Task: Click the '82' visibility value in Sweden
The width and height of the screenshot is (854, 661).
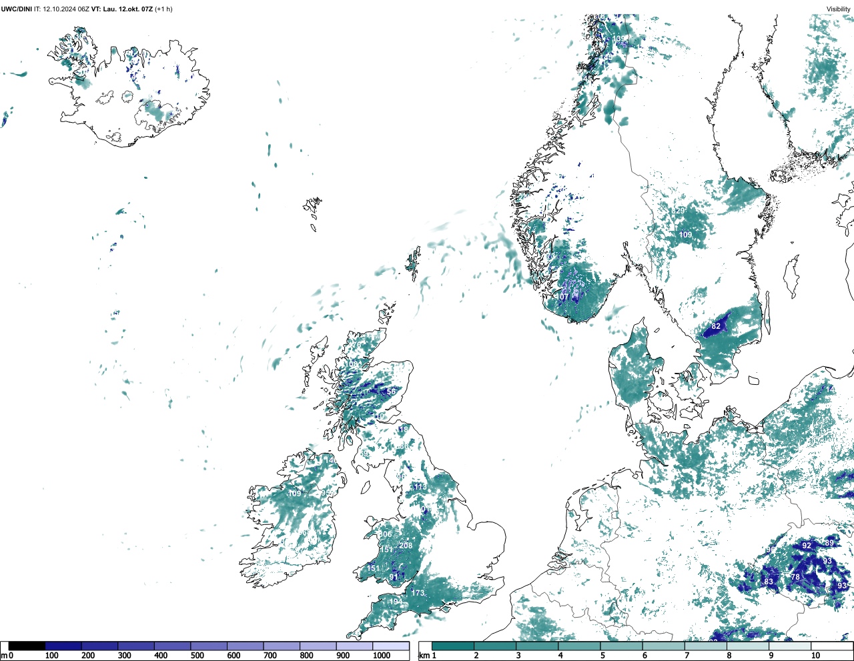Action: (716, 326)
